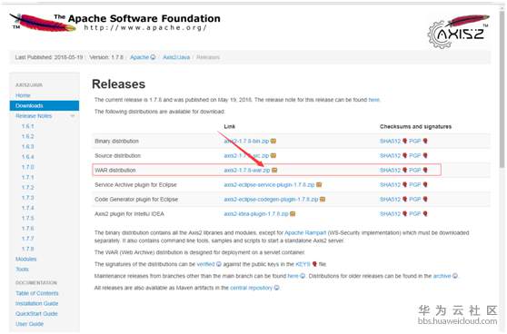Collapse the Release Notes chevron

point(73,115)
